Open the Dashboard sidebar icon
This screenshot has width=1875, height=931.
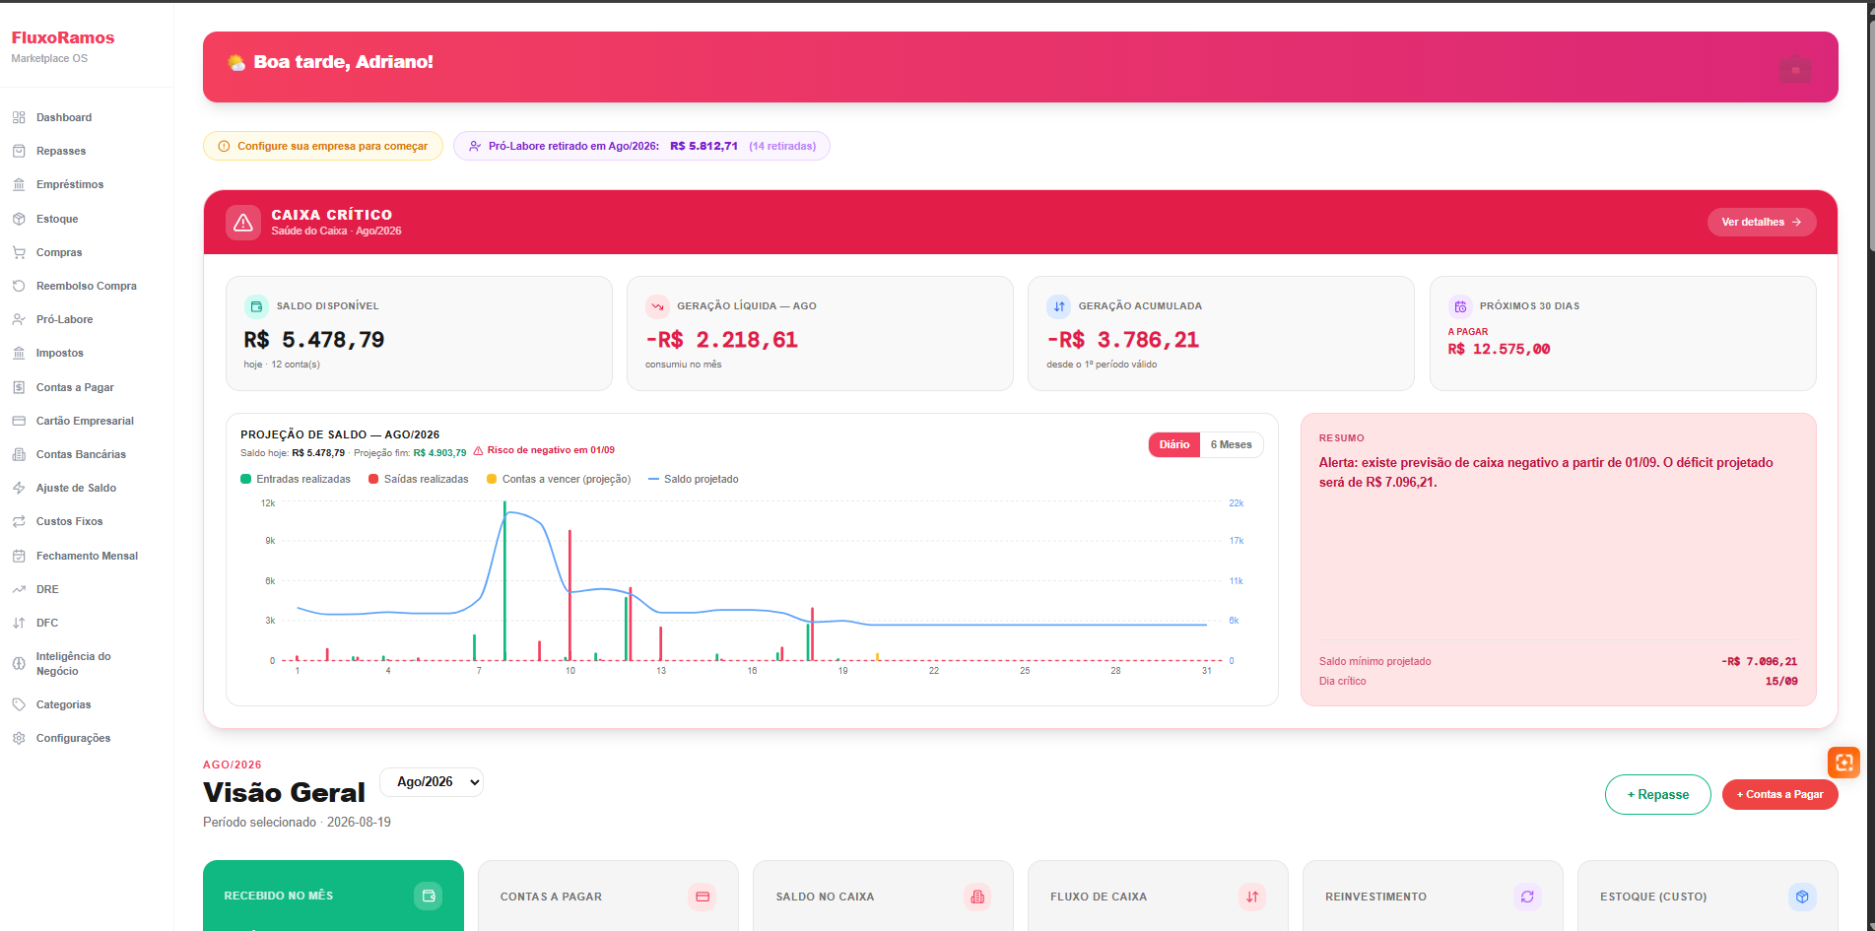[19, 117]
